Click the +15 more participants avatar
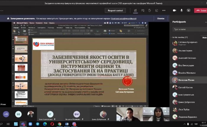207x127 pixels. pyautogui.click(x=6, y=114)
